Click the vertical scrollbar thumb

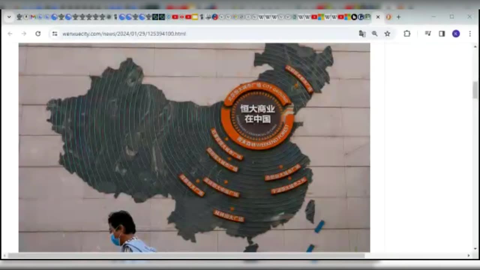475,90
